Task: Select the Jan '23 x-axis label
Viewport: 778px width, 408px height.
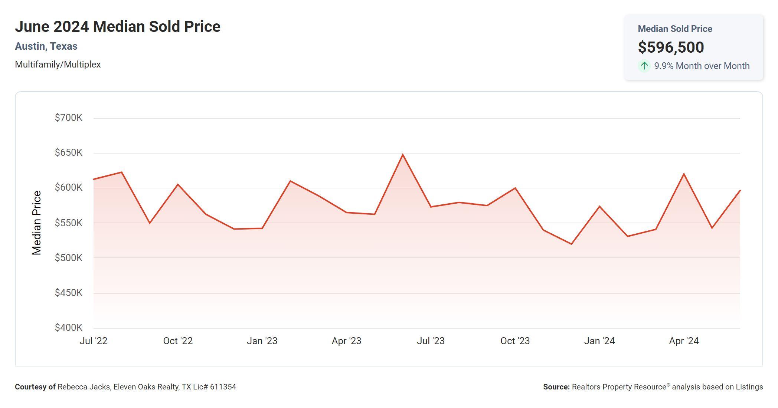Action: point(262,341)
